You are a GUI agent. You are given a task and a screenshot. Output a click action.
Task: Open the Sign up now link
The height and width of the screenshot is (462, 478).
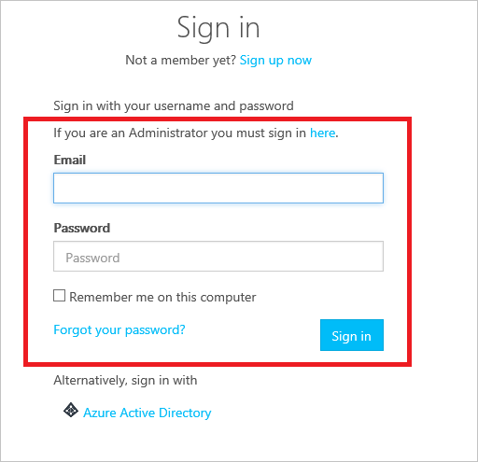275,60
